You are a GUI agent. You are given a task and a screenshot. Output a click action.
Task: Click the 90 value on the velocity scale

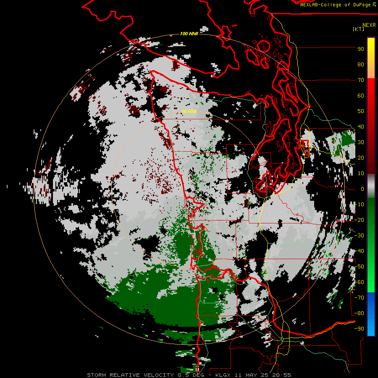361,49
